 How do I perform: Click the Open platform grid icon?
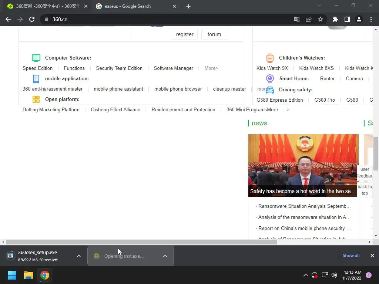coord(36,99)
